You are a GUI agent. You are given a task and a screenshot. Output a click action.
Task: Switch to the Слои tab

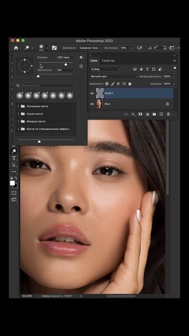[93, 61]
